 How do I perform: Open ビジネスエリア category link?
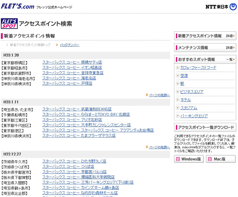click(x=192, y=92)
